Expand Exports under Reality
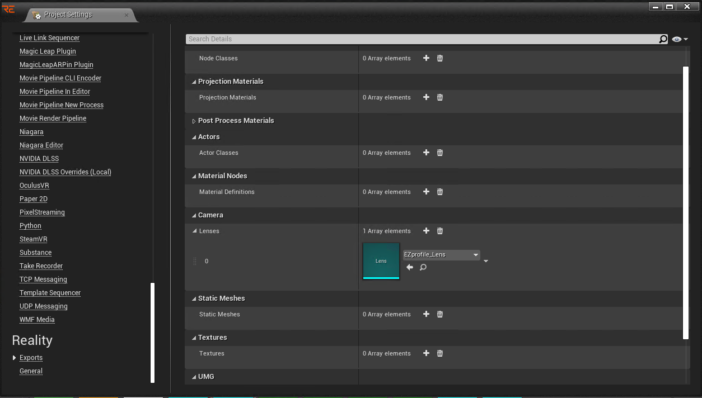This screenshot has height=398, width=702. [x=15, y=358]
